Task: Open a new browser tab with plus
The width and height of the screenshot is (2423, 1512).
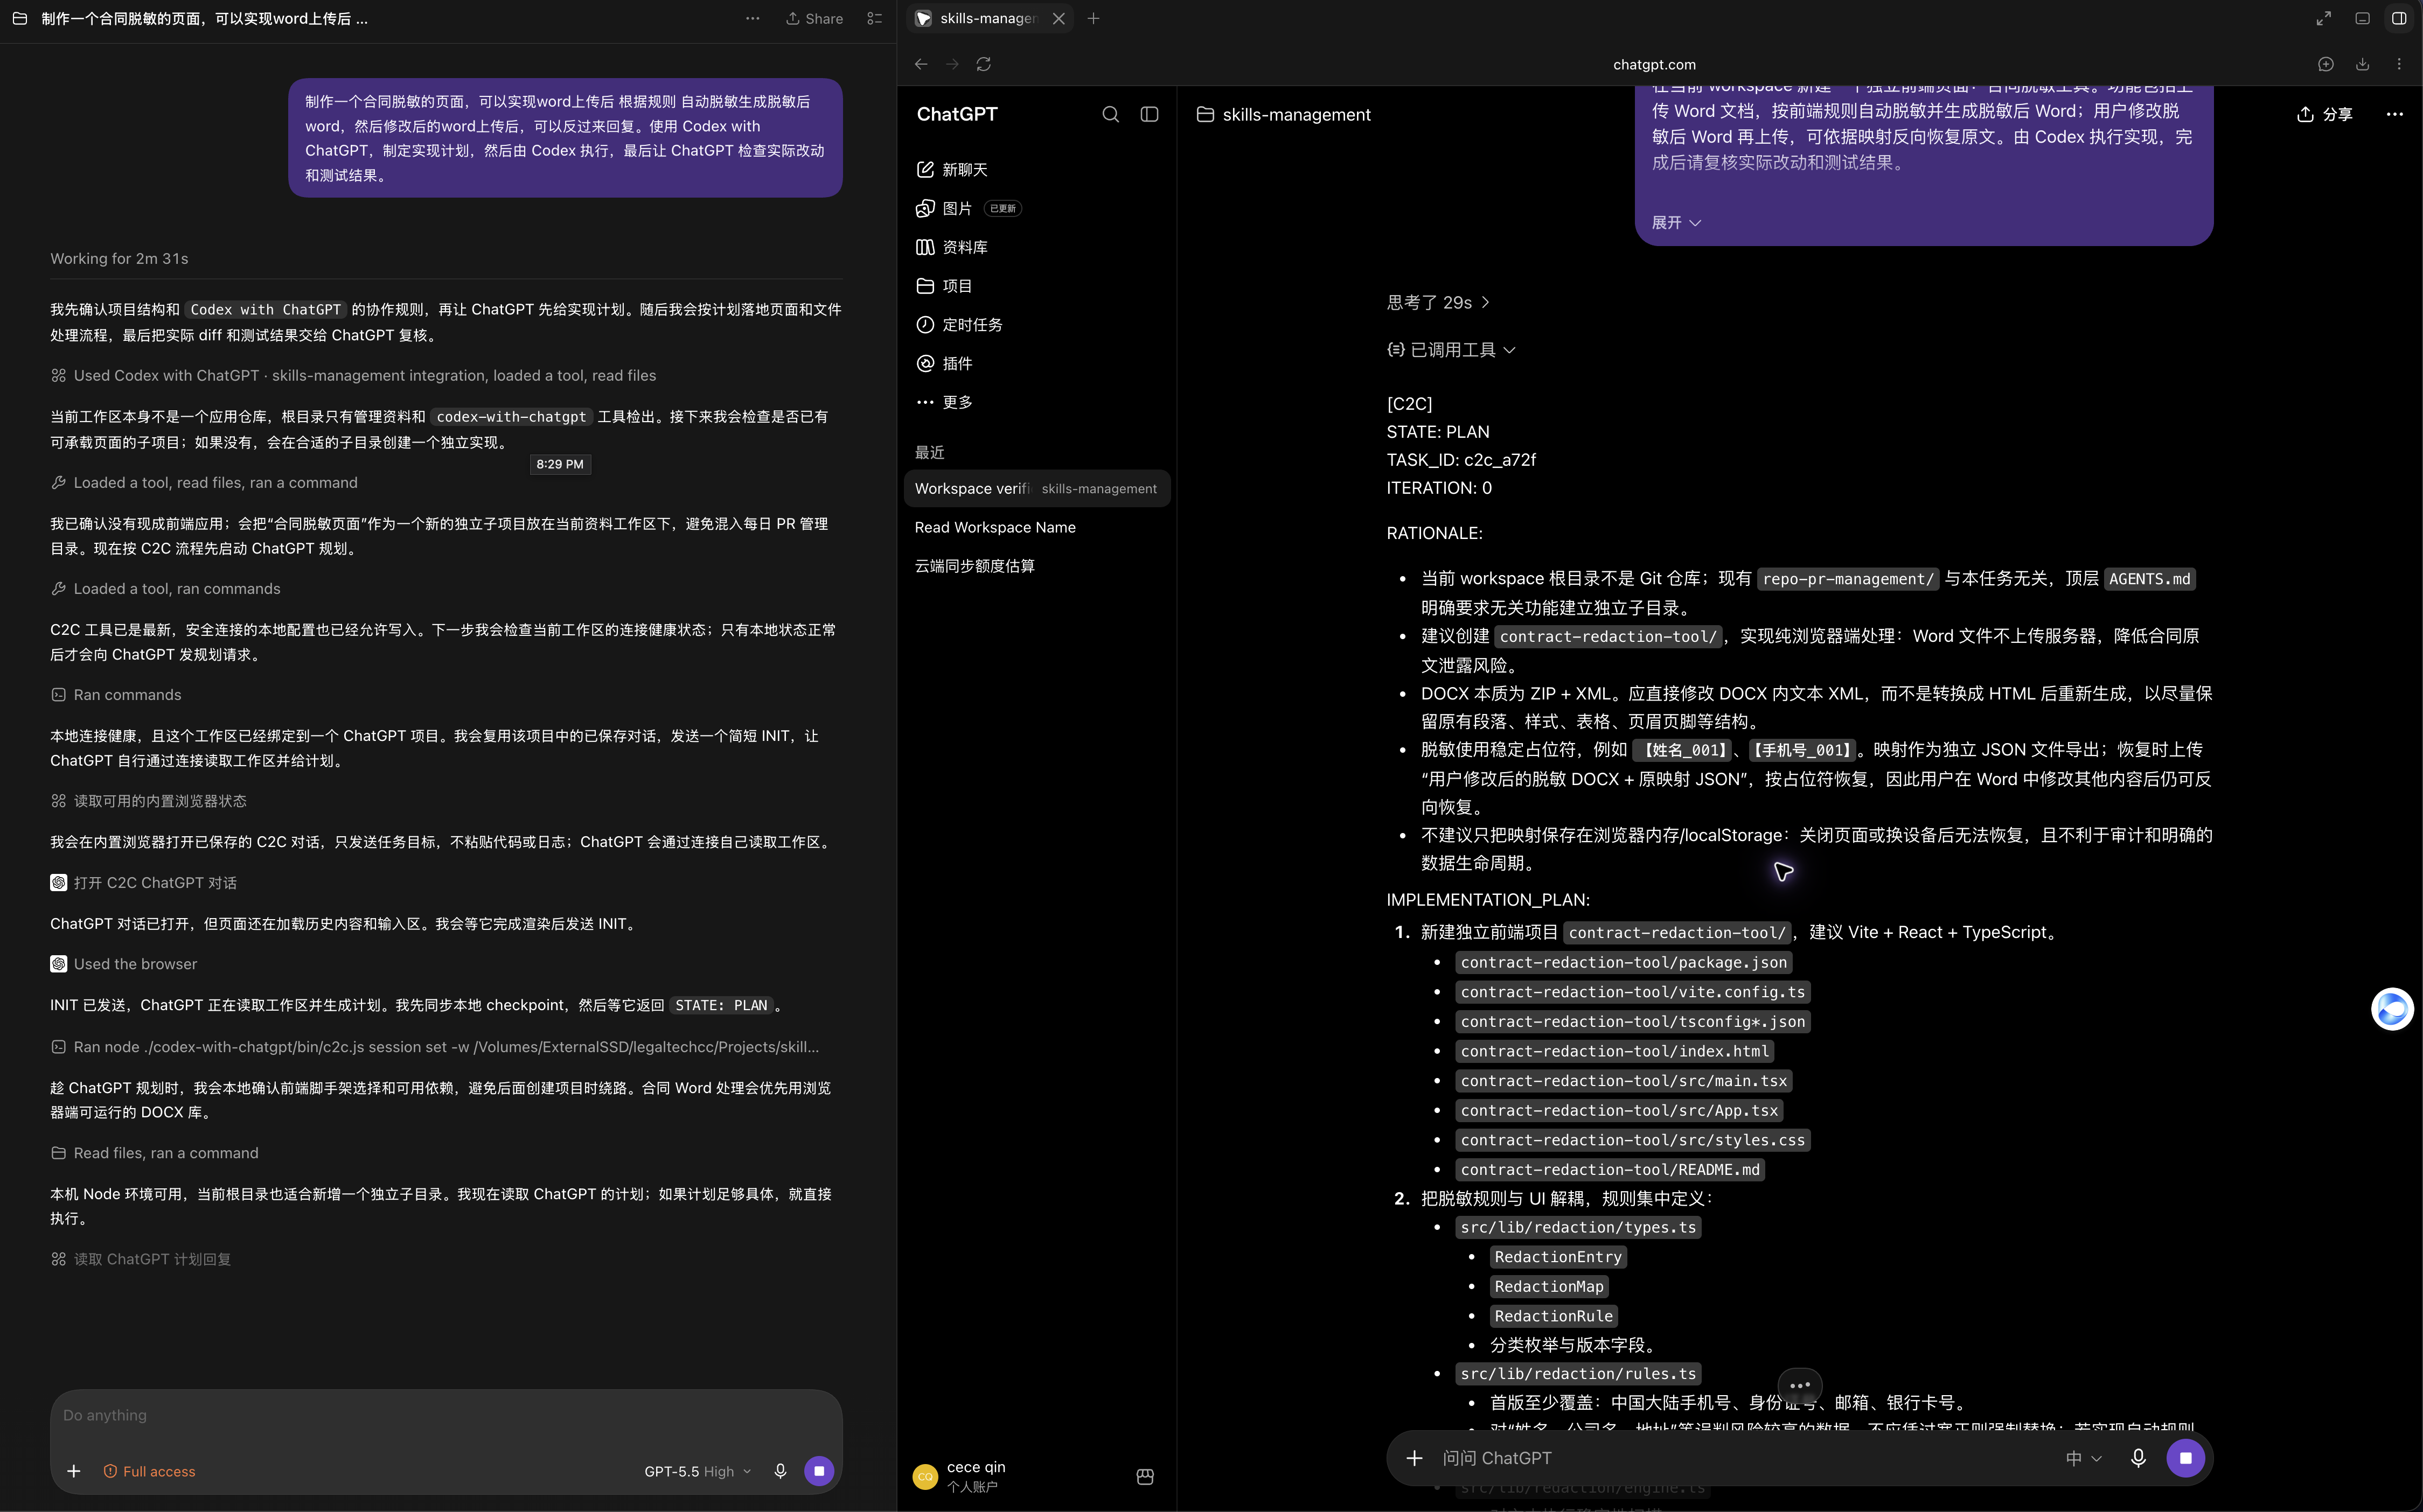Action: click(x=1094, y=18)
